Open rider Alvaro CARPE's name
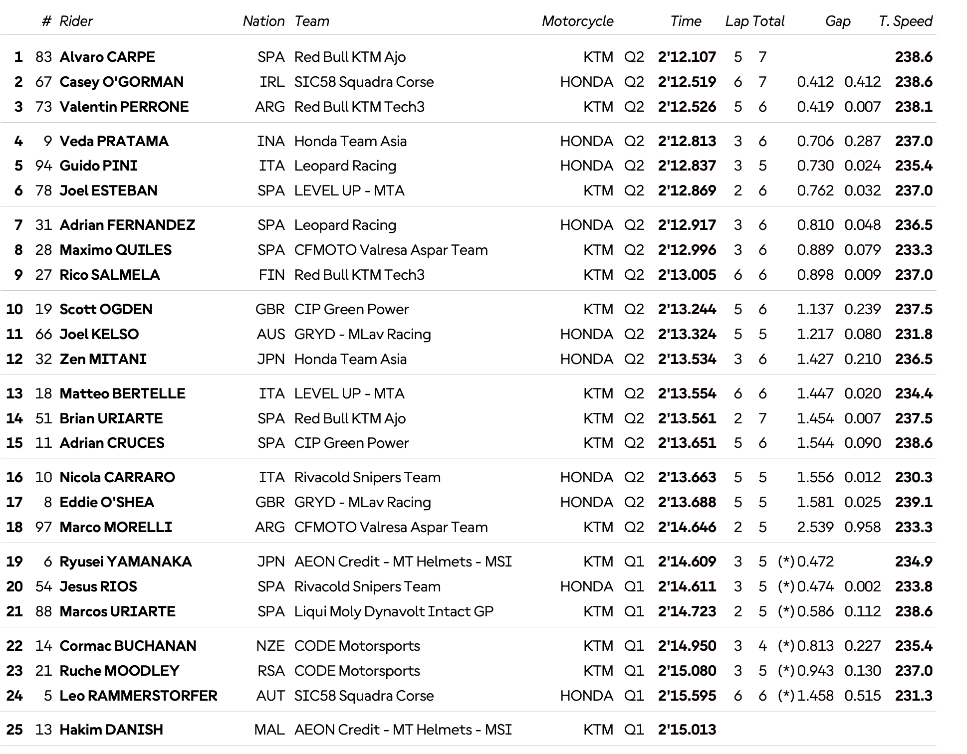Image resolution: width=967 pixels, height=754 pixels. [107, 57]
